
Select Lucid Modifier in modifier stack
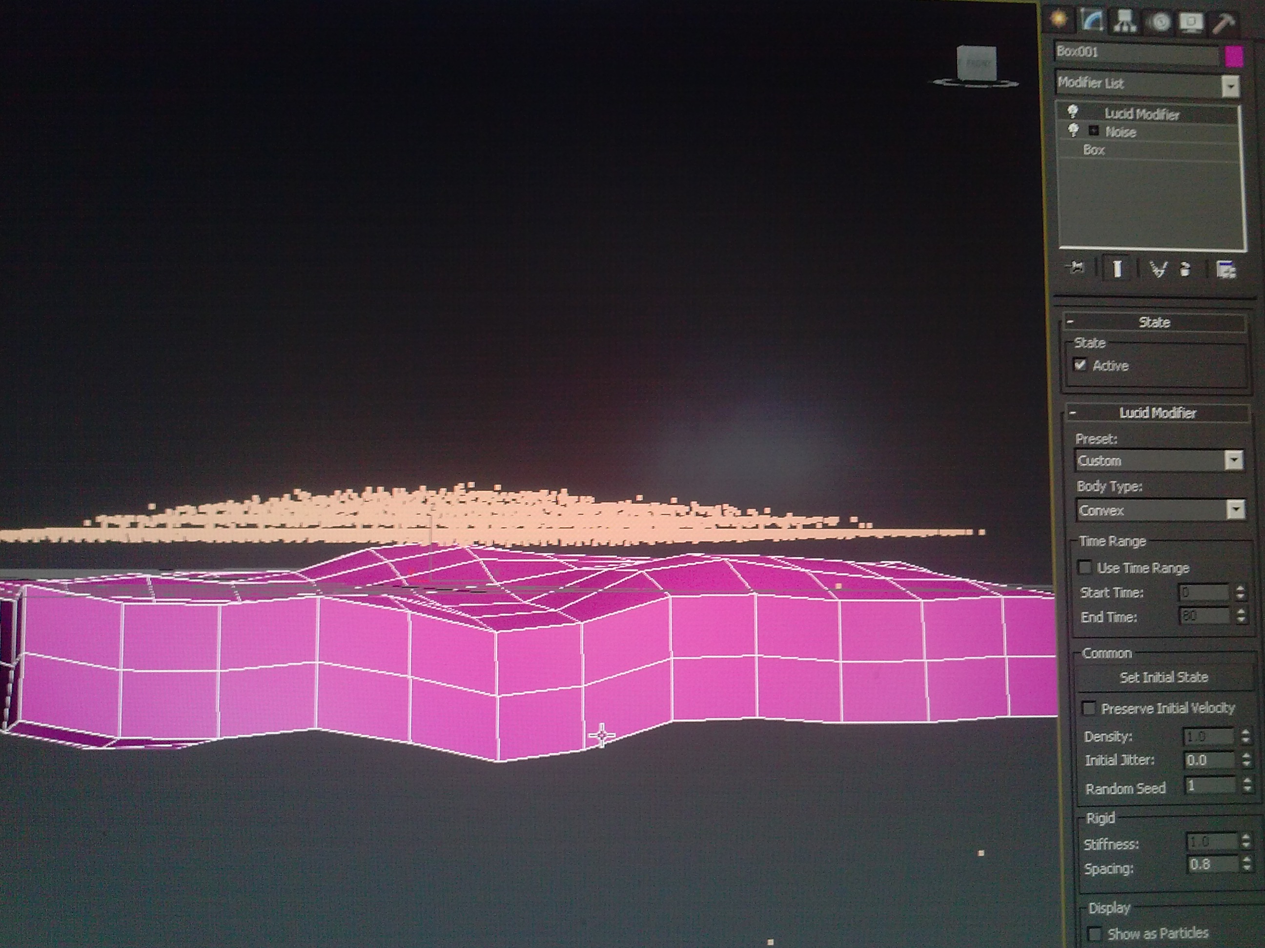click(1142, 114)
